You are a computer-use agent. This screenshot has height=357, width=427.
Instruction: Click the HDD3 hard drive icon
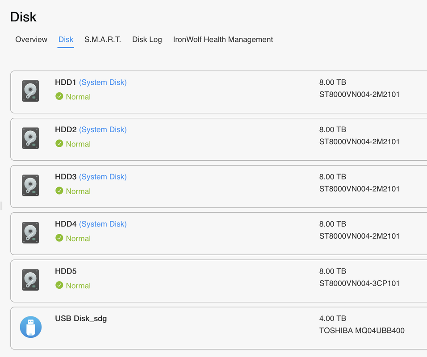click(30, 185)
